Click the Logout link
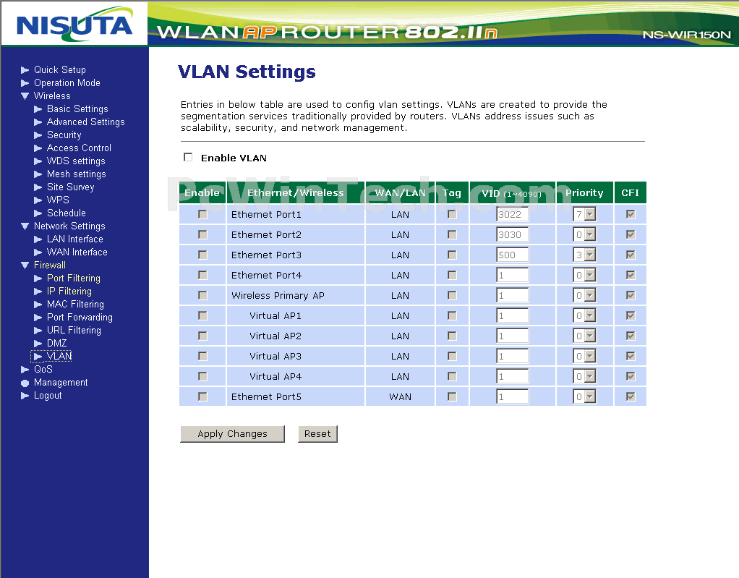The width and height of the screenshot is (739, 578). (48, 396)
